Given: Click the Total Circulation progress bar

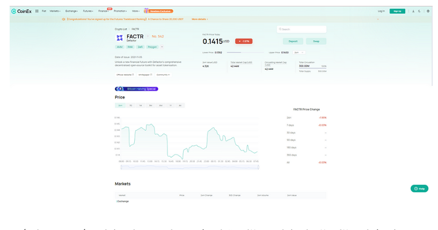Looking at the screenshot, I should [312, 68].
